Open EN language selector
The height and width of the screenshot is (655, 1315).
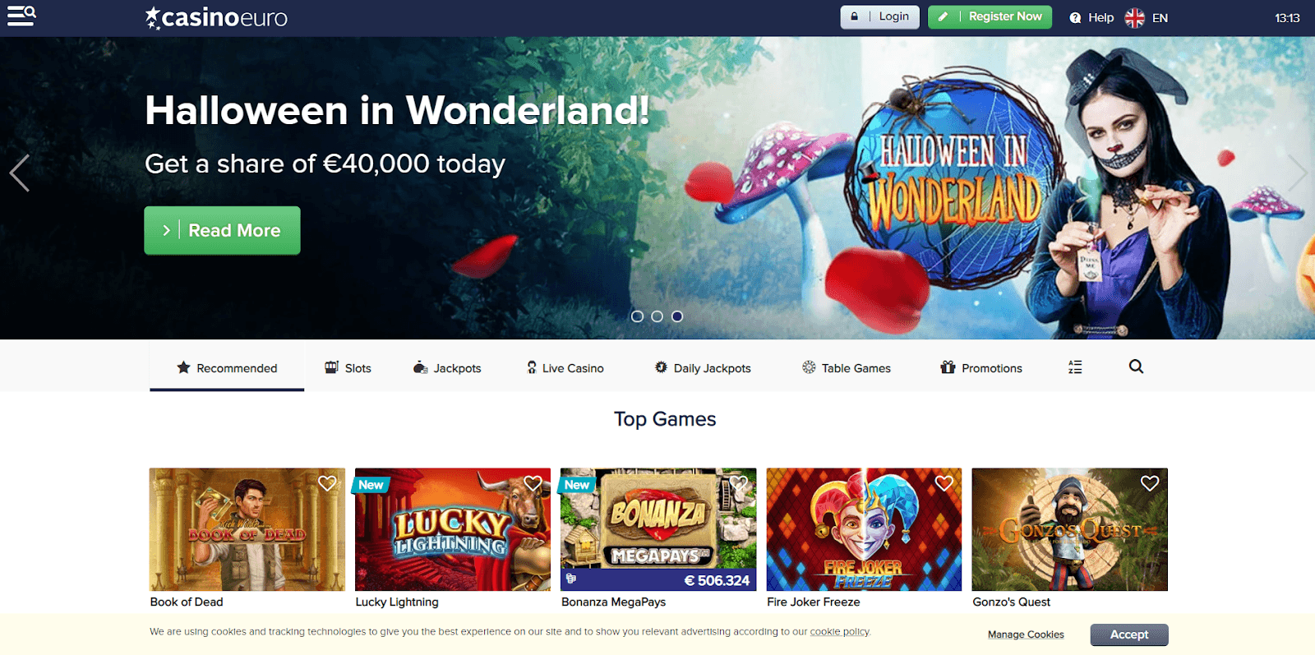(1160, 17)
